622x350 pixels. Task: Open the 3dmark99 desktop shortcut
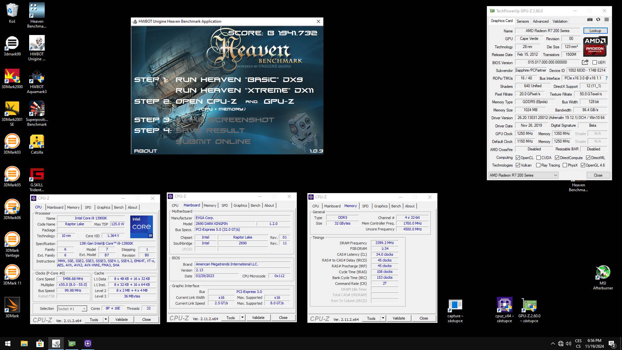pyautogui.click(x=12, y=46)
